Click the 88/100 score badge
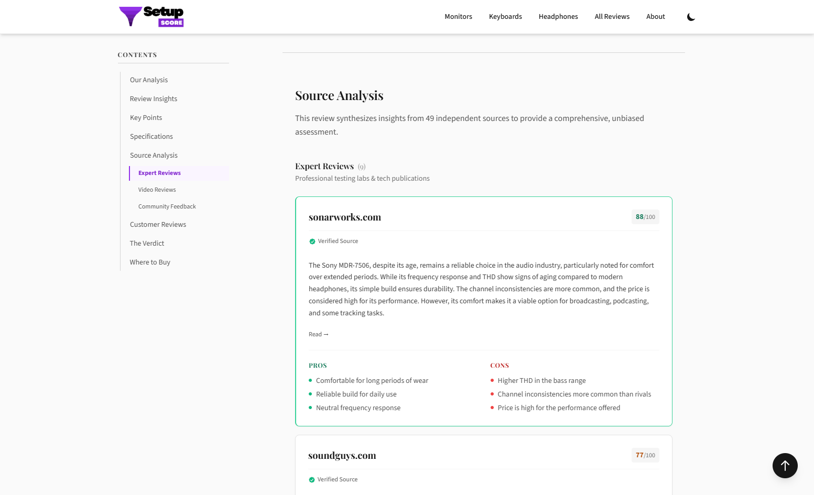The width and height of the screenshot is (814, 495). (x=645, y=216)
